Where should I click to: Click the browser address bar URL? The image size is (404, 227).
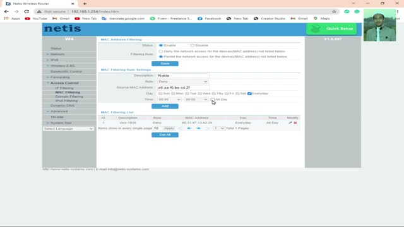point(95,11)
